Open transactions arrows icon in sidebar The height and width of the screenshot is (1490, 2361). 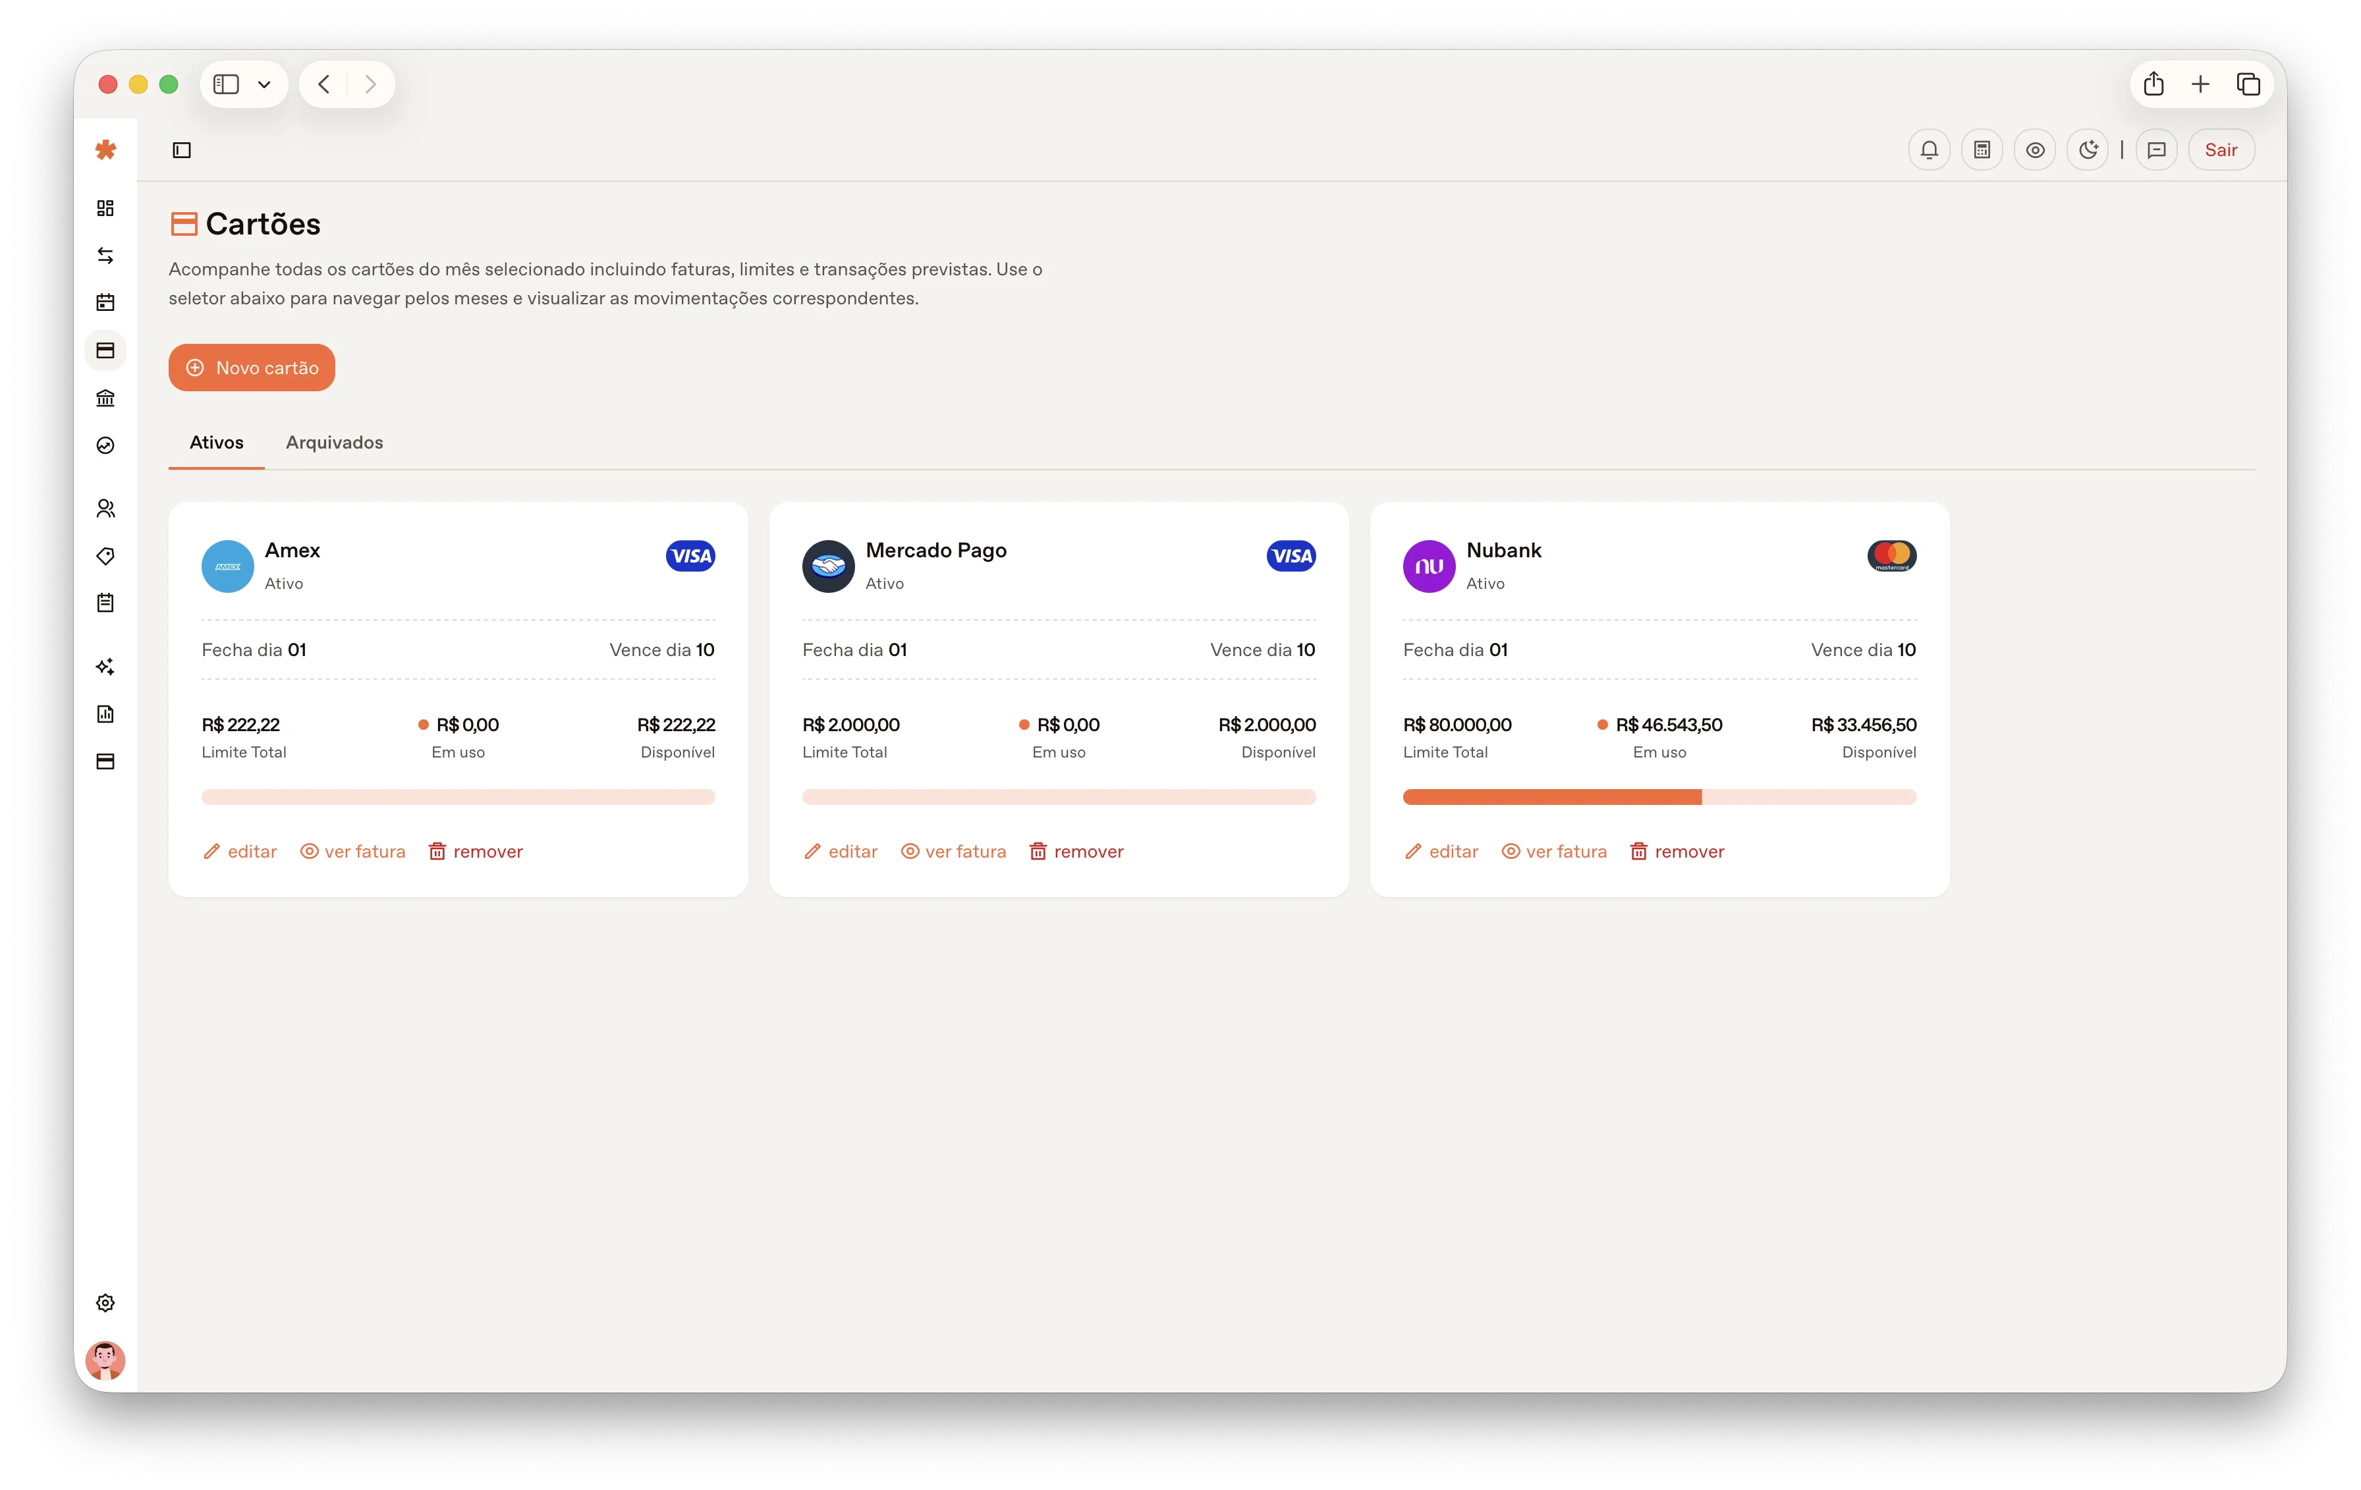point(106,256)
